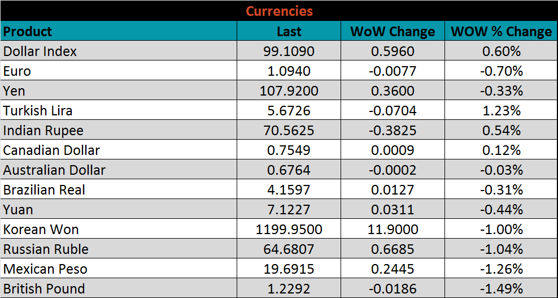Click the Currencies table title

(x=279, y=11)
